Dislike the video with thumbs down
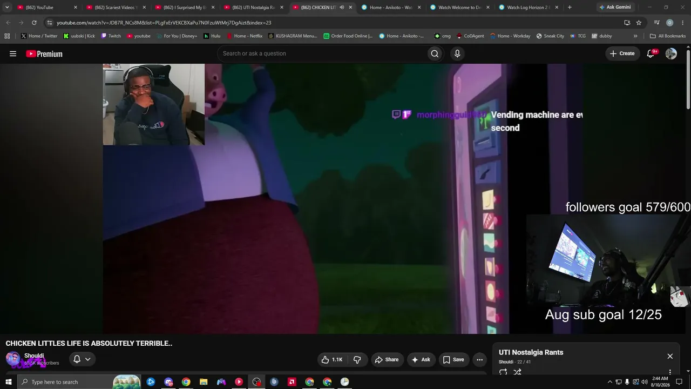691x389 pixels. tap(357, 359)
